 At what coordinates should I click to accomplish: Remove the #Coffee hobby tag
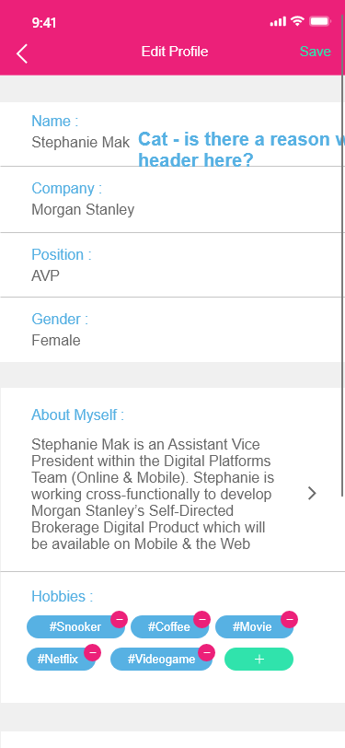201,620
